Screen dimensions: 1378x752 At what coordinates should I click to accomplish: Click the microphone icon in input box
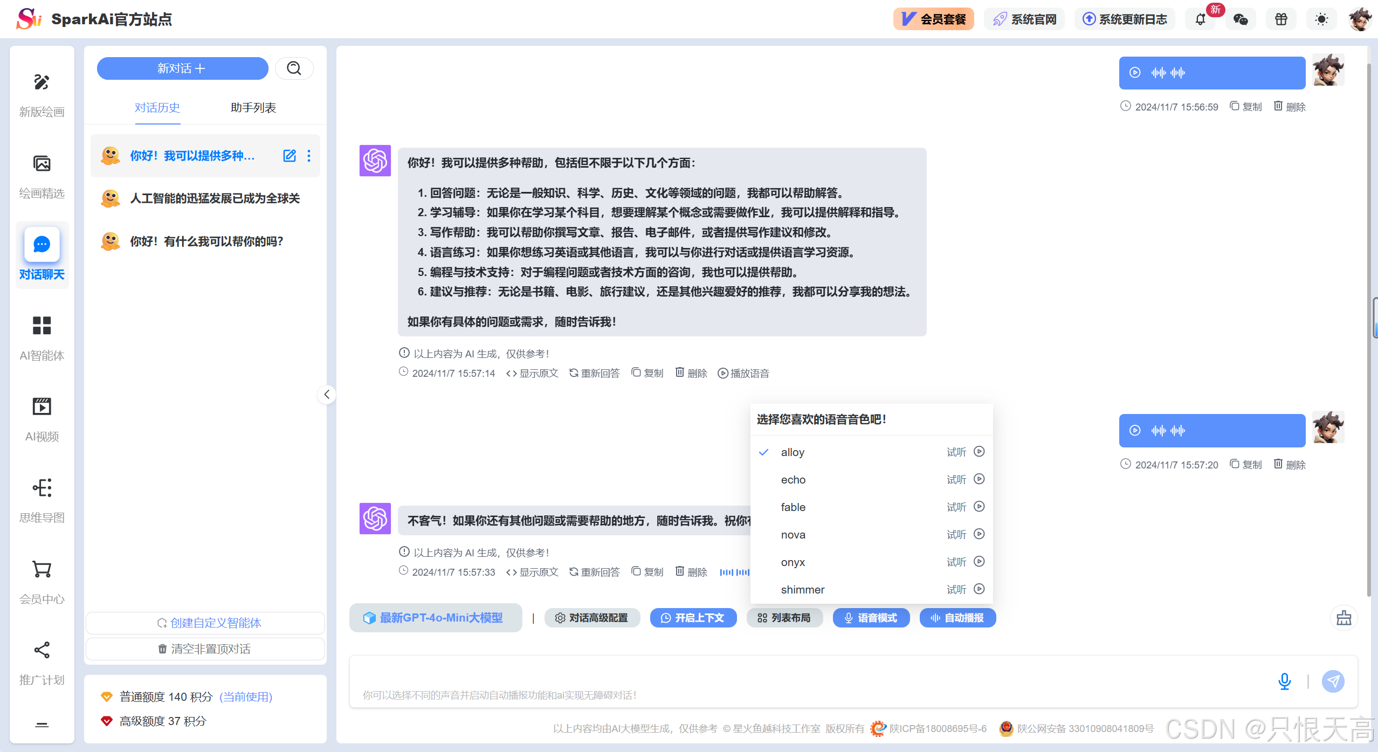1284,681
